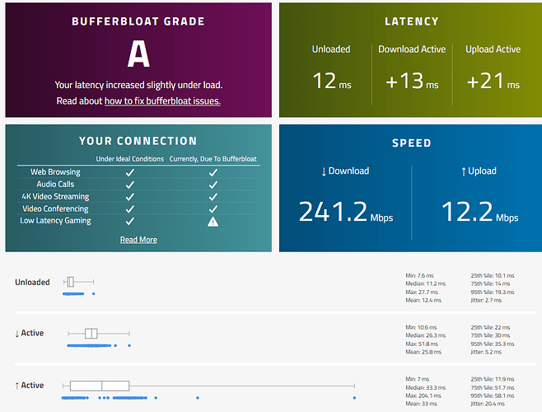Click the download Median 26.3 ms stat

click(426, 335)
